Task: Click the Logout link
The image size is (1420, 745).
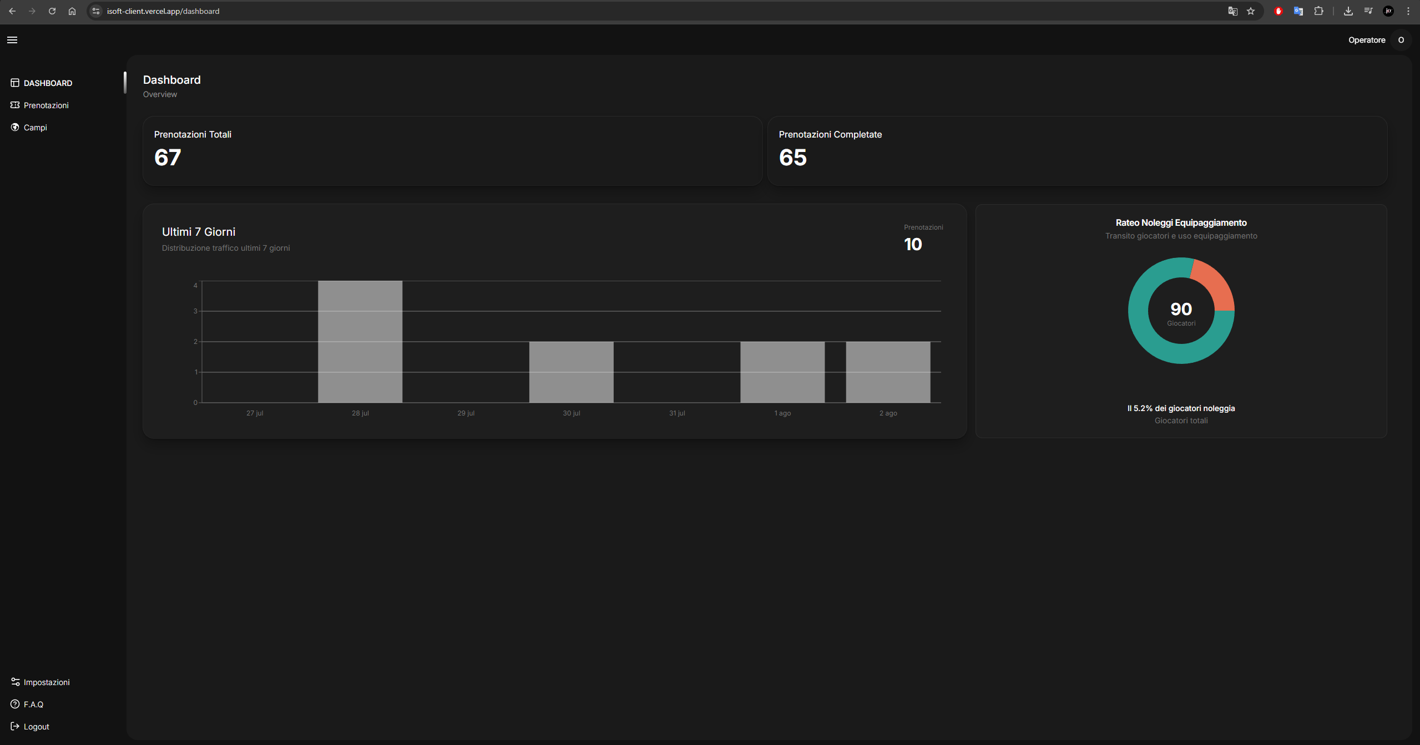Action: pyautogui.click(x=36, y=727)
